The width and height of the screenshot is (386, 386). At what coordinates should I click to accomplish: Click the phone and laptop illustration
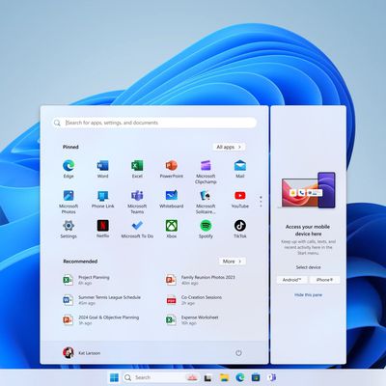(x=308, y=190)
